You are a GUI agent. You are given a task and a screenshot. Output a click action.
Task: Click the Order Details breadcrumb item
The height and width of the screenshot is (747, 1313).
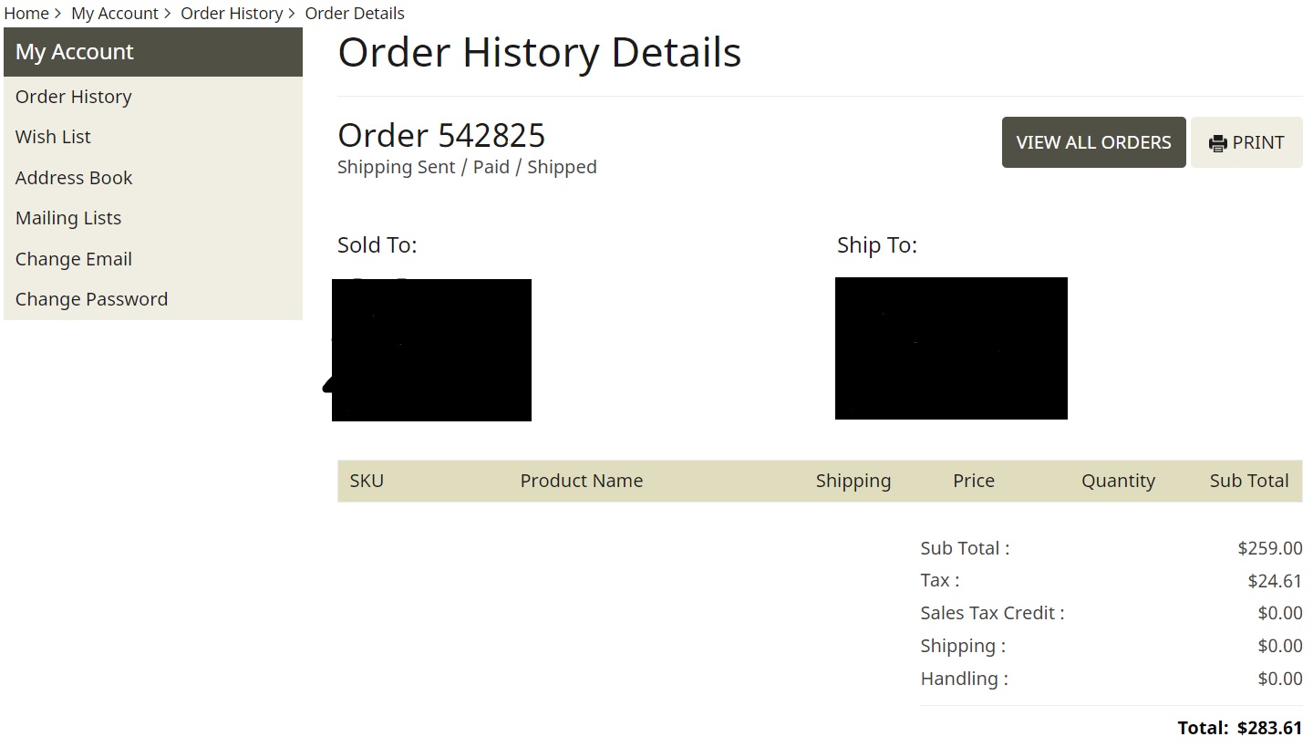tap(355, 14)
